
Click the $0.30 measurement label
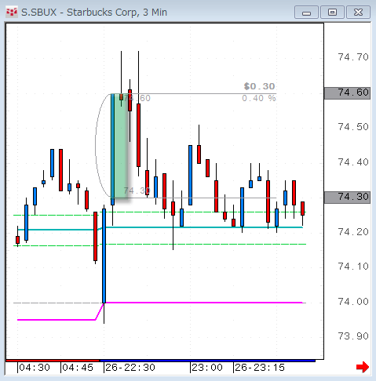coord(259,86)
